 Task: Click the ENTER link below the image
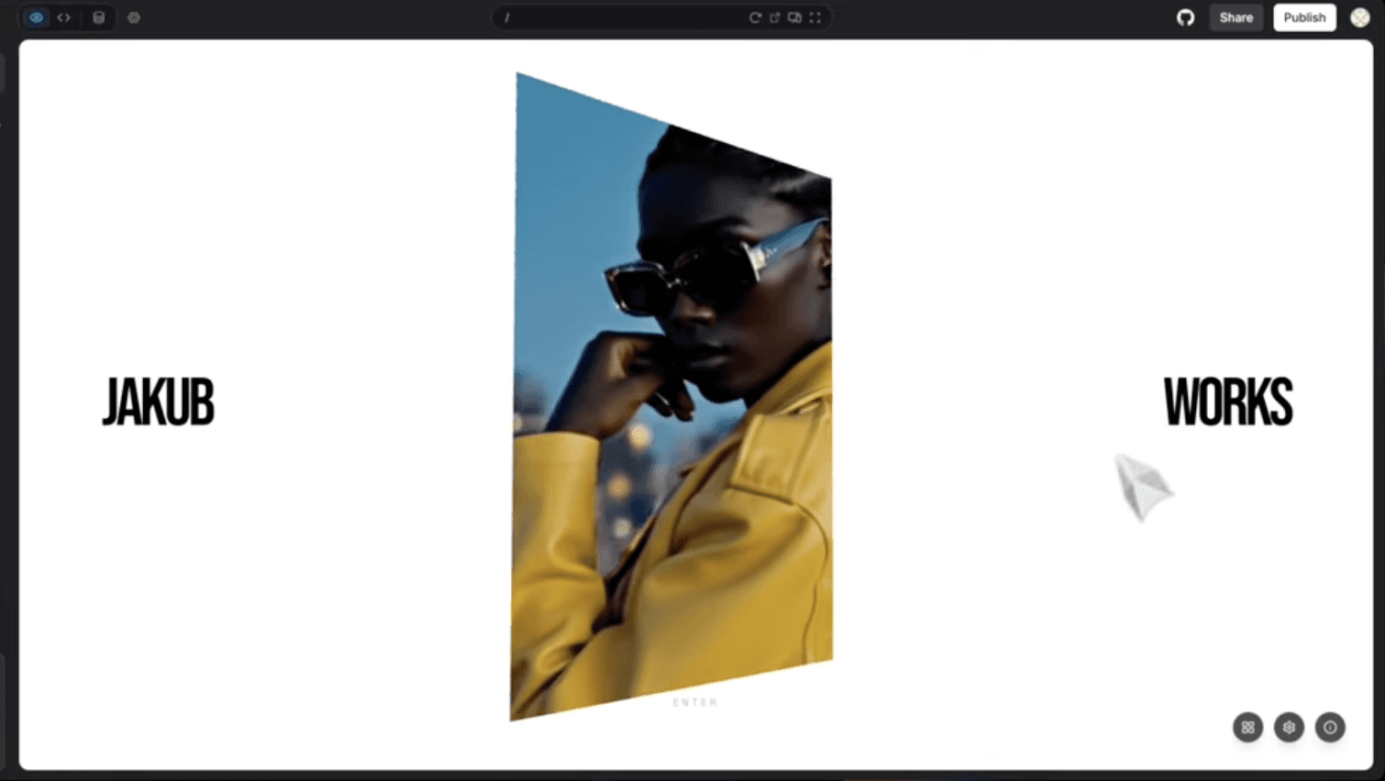[x=695, y=702]
